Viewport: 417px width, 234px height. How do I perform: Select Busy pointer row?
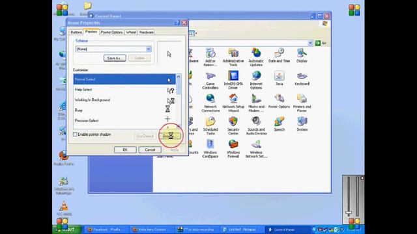(124, 110)
